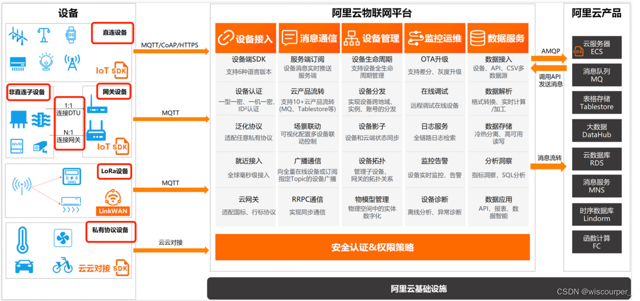Open the 消息队列 MQ product box
Viewport: 640px width, 301px height.
[596, 75]
